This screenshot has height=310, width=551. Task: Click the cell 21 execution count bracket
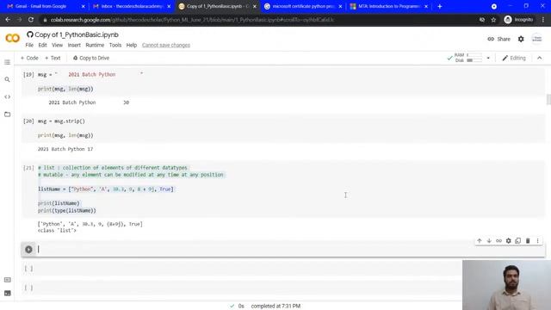click(x=28, y=168)
